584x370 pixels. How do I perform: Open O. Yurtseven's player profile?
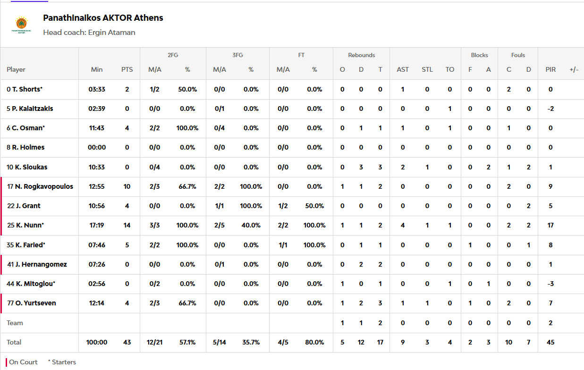coord(35,303)
